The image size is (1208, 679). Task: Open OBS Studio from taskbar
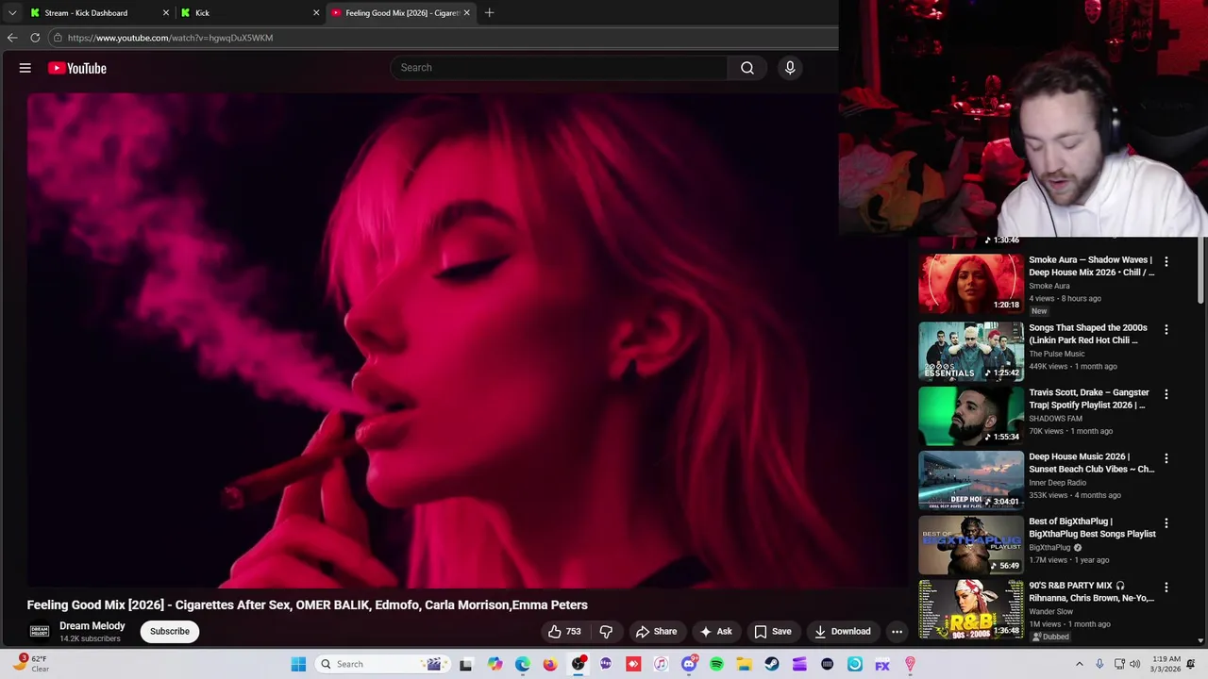tap(578, 665)
